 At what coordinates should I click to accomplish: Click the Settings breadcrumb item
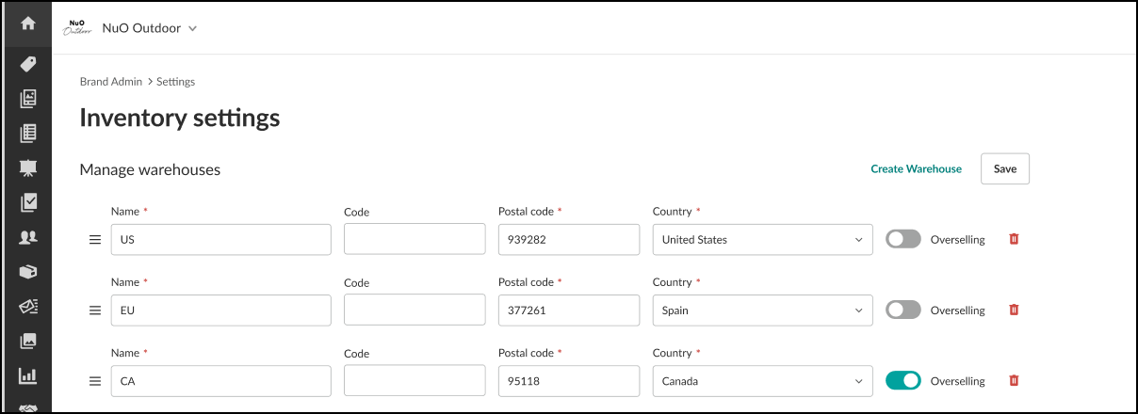click(x=176, y=82)
